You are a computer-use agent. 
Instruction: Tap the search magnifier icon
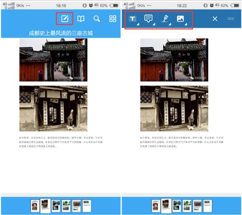point(97,19)
